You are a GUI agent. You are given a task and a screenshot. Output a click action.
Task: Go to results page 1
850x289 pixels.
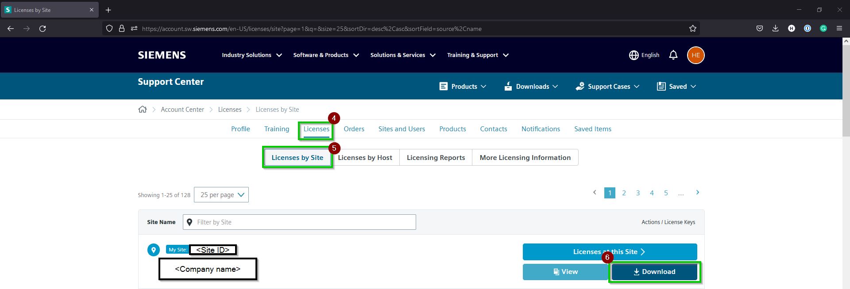[610, 193]
